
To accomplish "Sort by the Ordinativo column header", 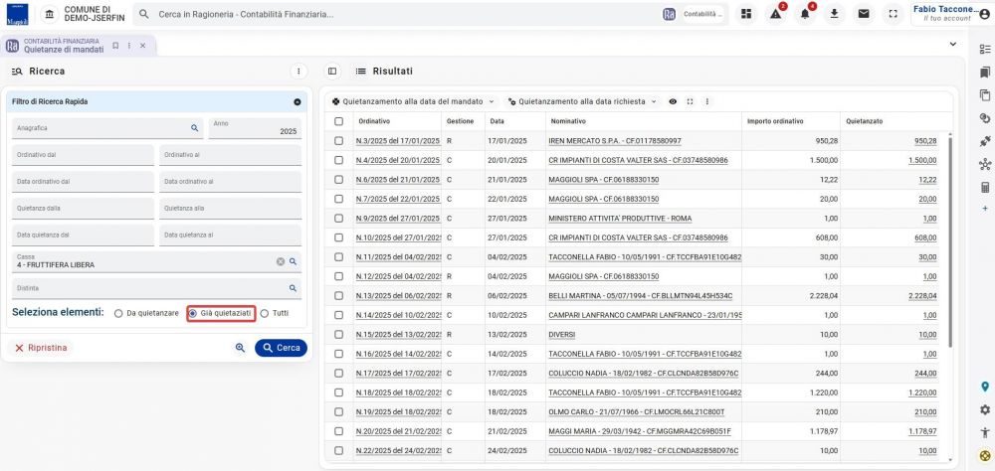I will coord(374,121).
